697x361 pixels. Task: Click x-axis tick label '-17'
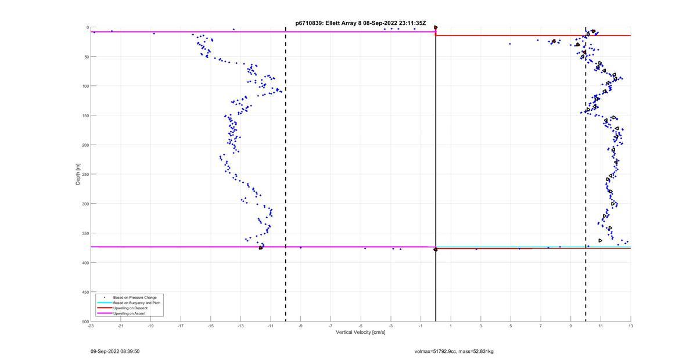[x=181, y=326]
